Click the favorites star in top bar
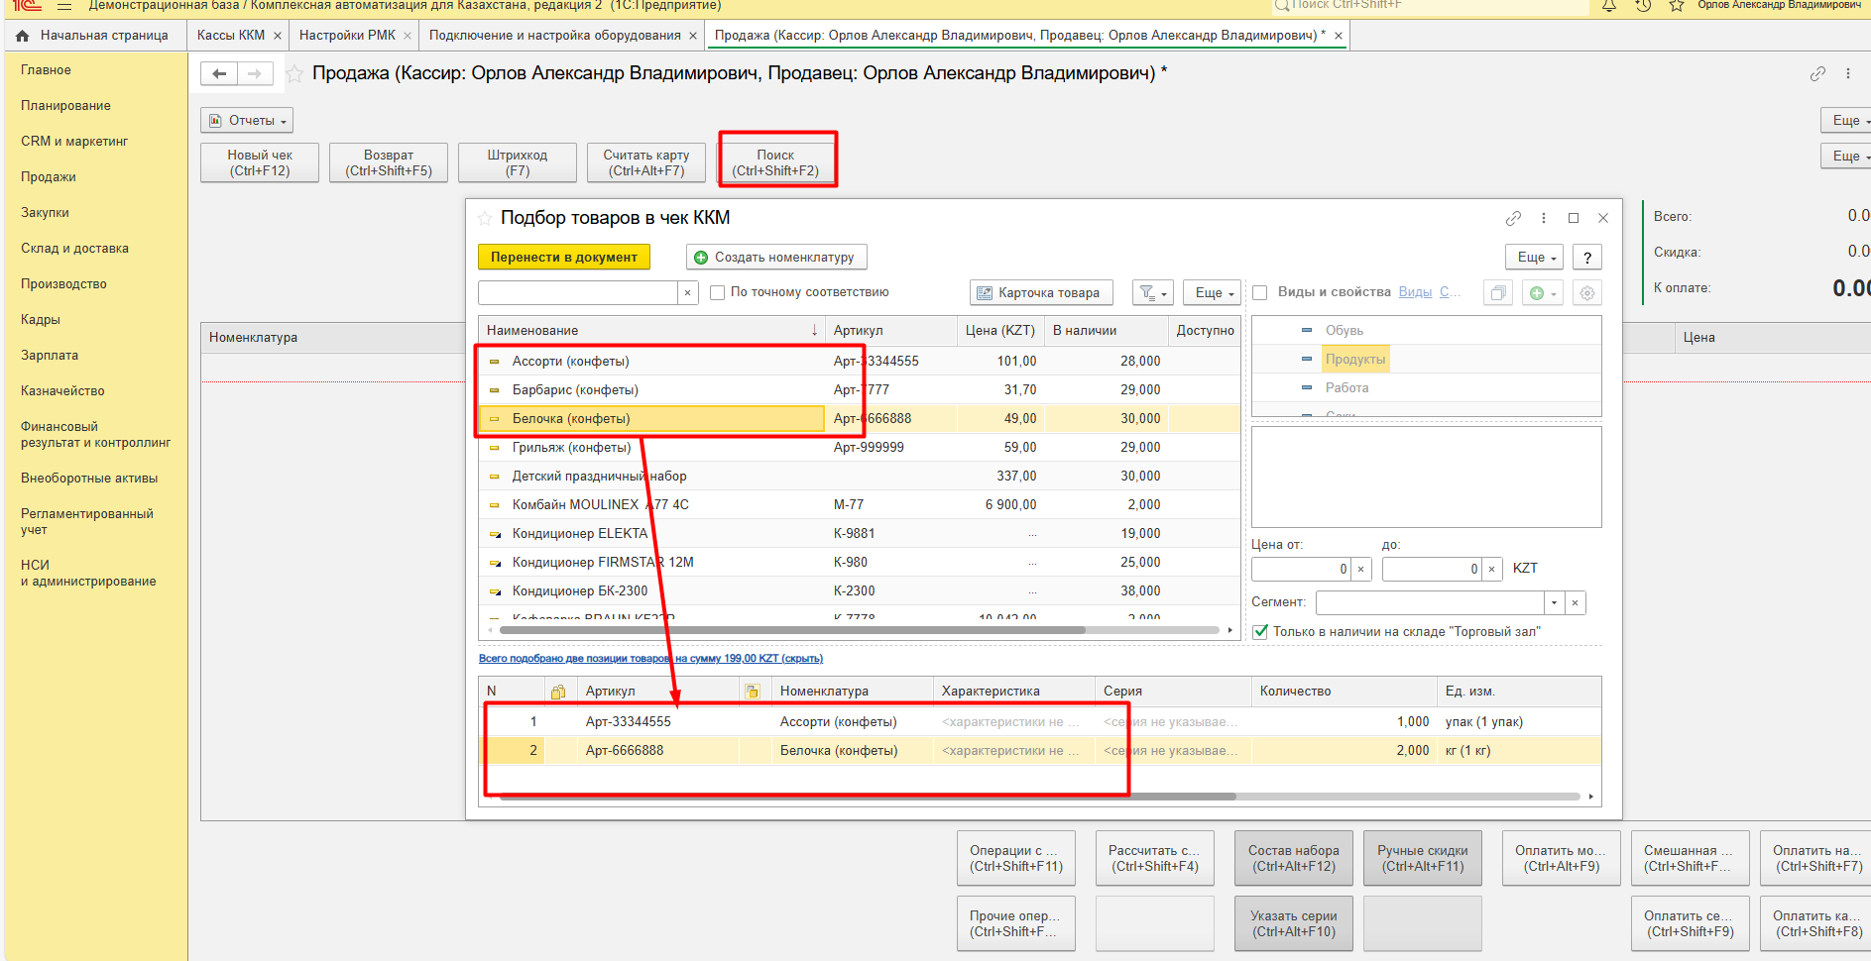Image resolution: width=1871 pixels, height=961 pixels. (1677, 5)
